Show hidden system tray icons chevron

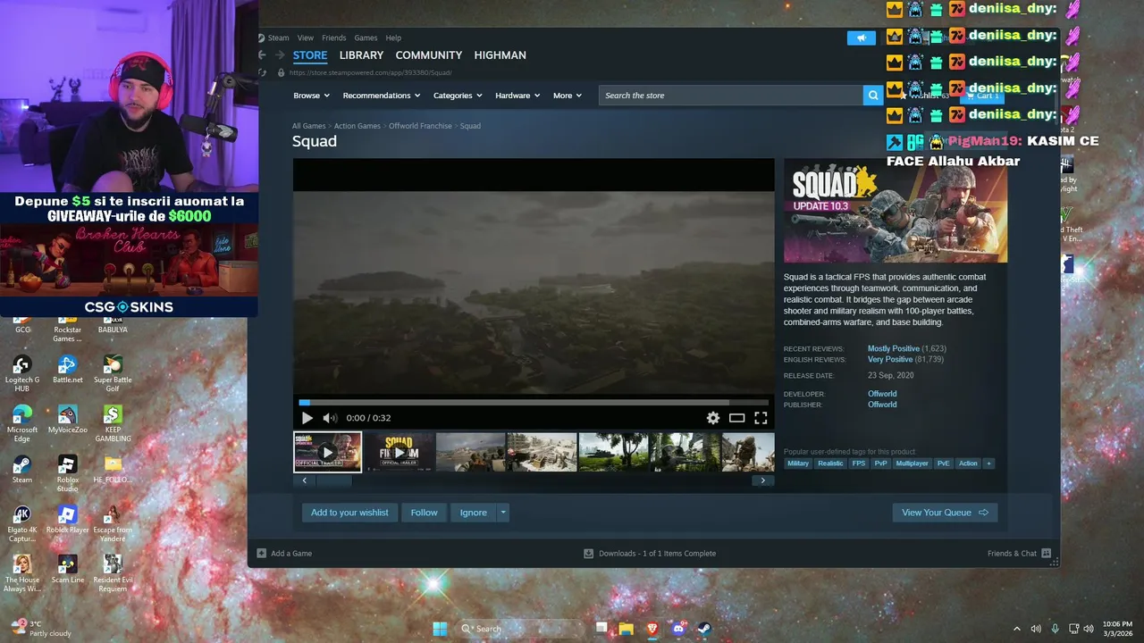coord(1016,629)
